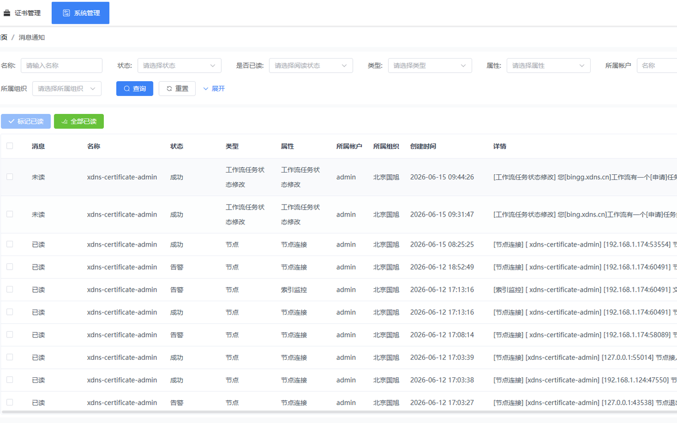The height and width of the screenshot is (423, 677).
Task: Click the refresh icon in 重置
Action: [169, 89]
